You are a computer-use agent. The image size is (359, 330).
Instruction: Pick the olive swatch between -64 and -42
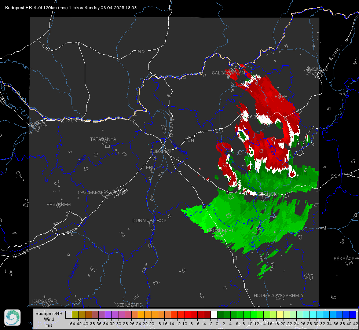pos(75,315)
